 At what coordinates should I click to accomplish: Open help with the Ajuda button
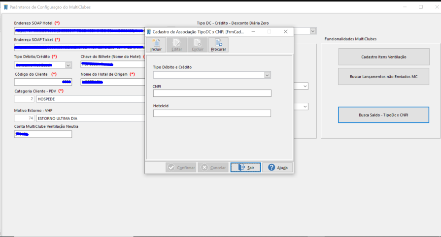coord(277,167)
